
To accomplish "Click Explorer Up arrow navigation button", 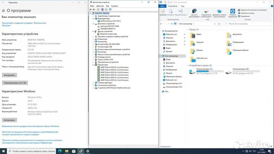I will [x=172, y=24].
